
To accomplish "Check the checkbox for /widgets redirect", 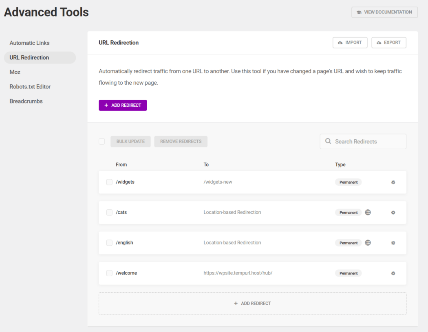I will [x=109, y=182].
